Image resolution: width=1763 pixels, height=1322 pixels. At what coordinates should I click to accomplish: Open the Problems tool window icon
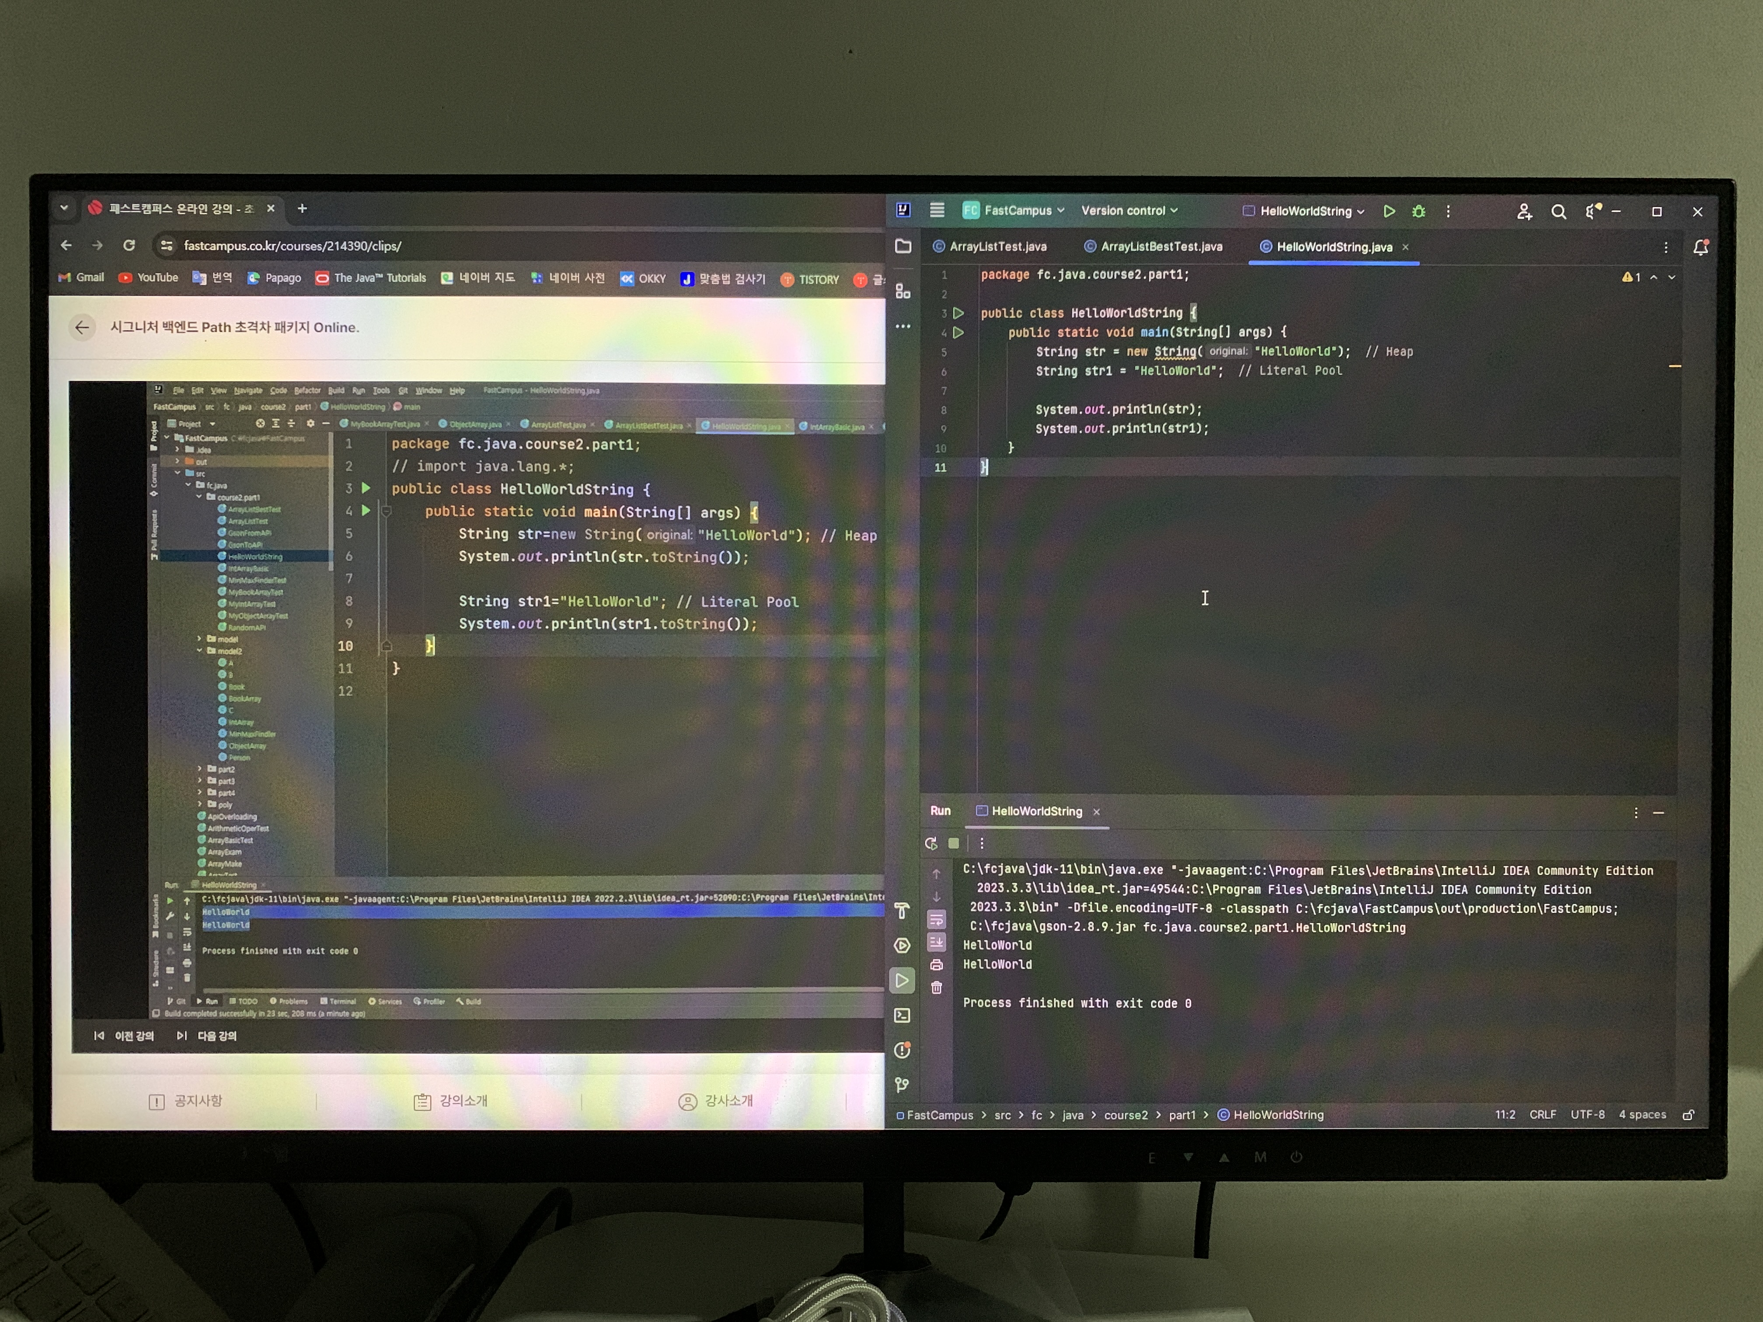coord(902,1050)
